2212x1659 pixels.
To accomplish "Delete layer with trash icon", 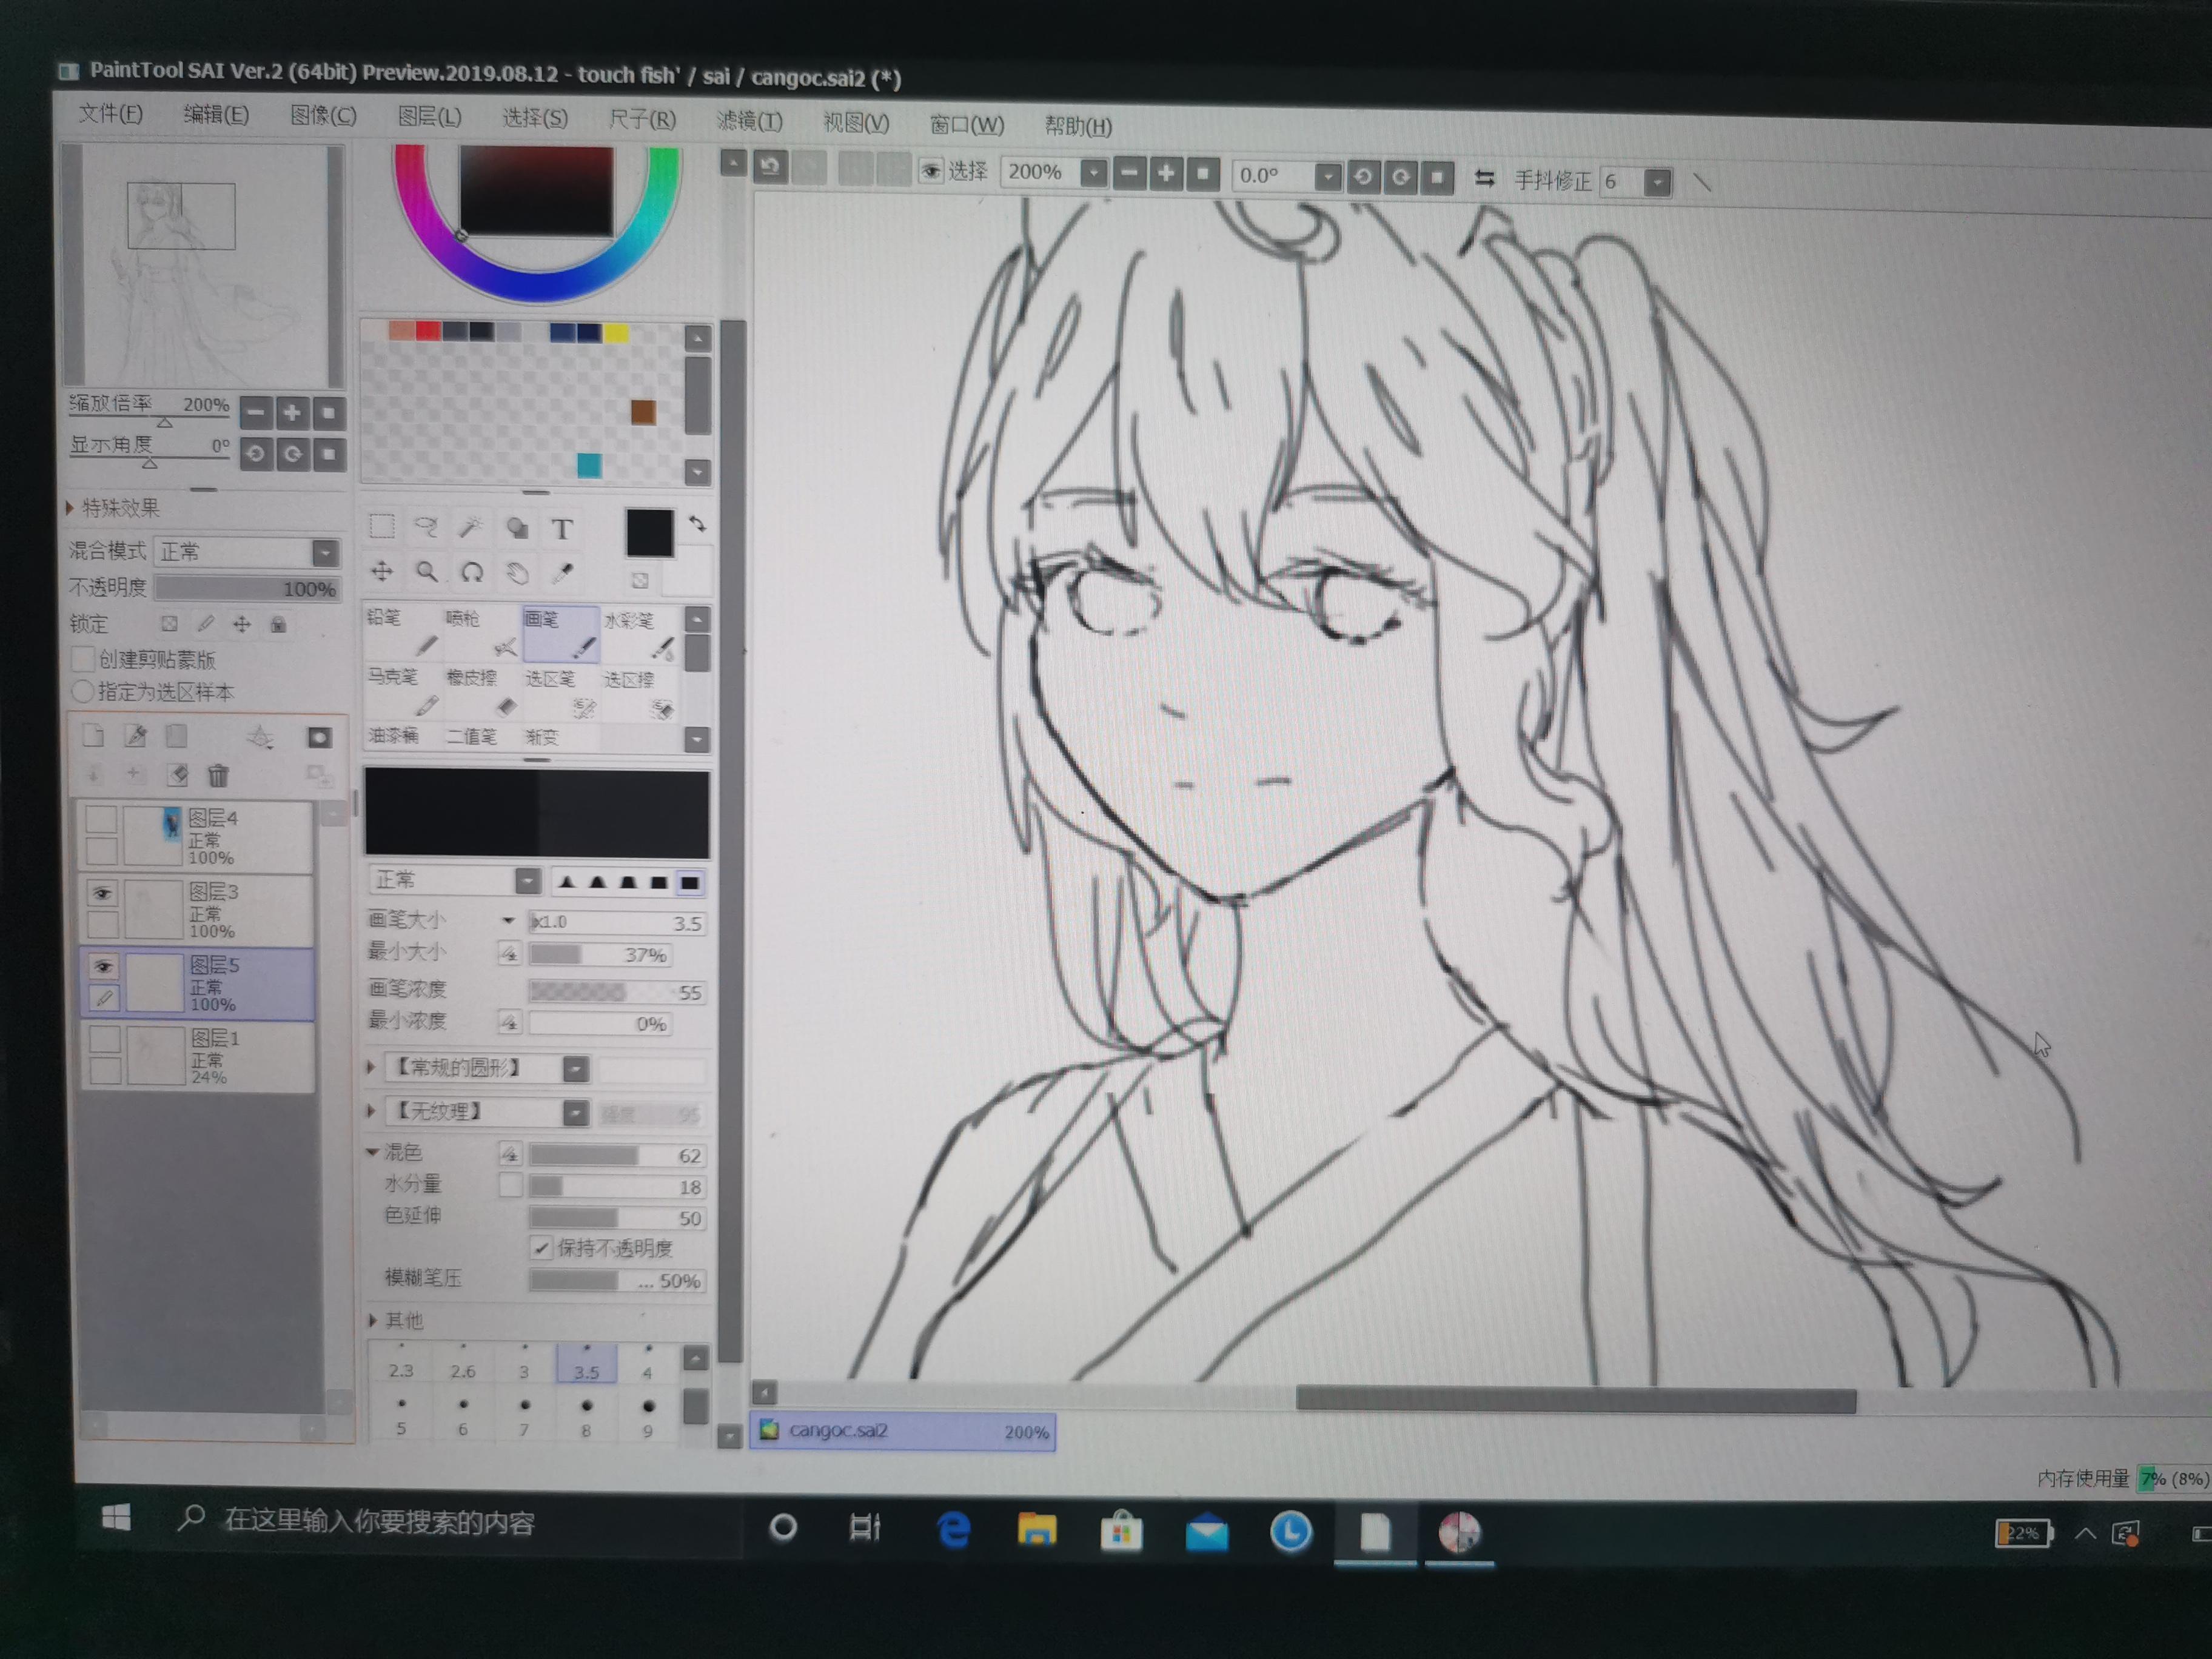I will coord(218,775).
